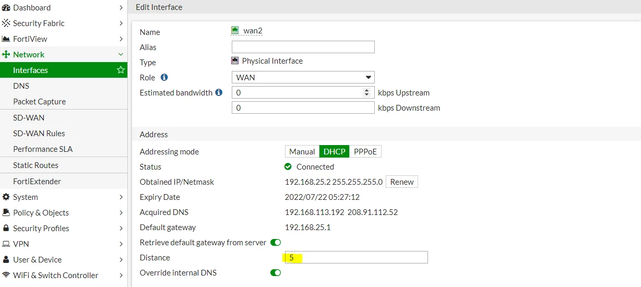Click the Renew DHCP lease button

pos(402,182)
